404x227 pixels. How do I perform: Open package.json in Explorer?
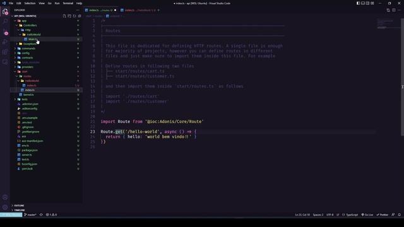tap(30, 150)
